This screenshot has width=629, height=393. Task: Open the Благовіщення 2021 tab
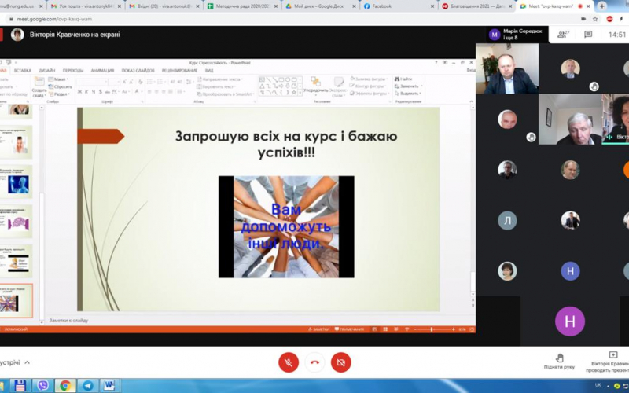476,6
